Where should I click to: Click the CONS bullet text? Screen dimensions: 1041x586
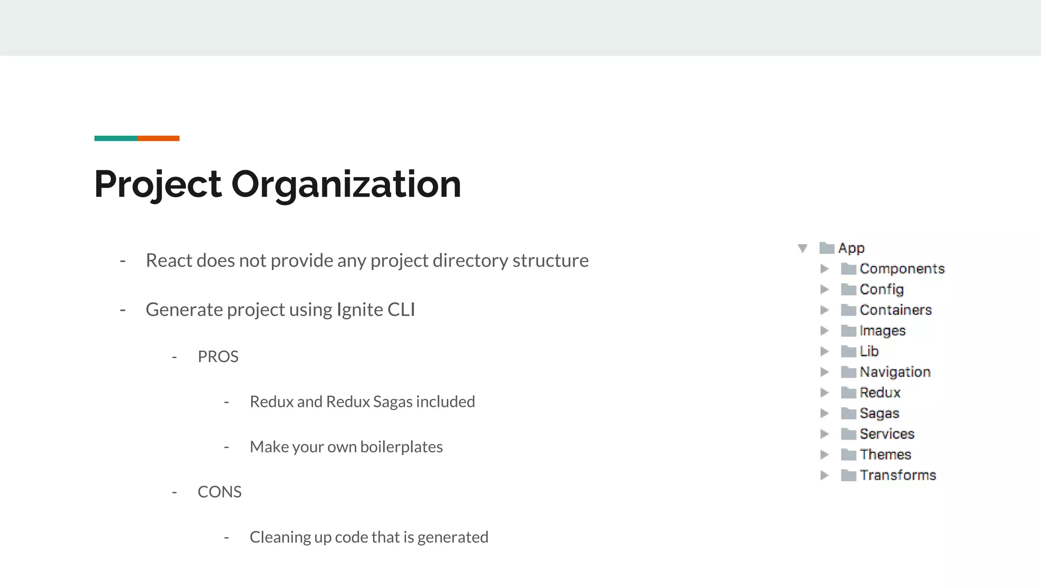(x=220, y=492)
